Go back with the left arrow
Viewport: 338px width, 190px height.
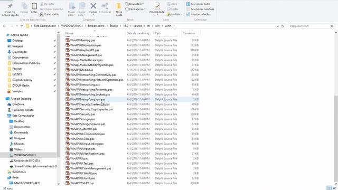tap(5, 26)
